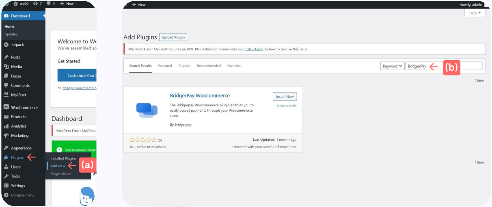
Task: Click the Tools wrench icon
Action: click(6, 176)
